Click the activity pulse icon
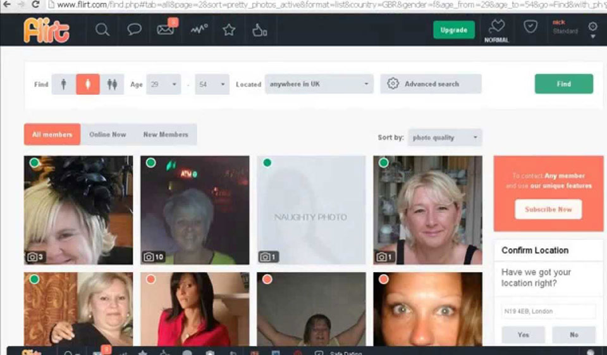This screenshot has height=355, width=607. (x=199, y=30)
